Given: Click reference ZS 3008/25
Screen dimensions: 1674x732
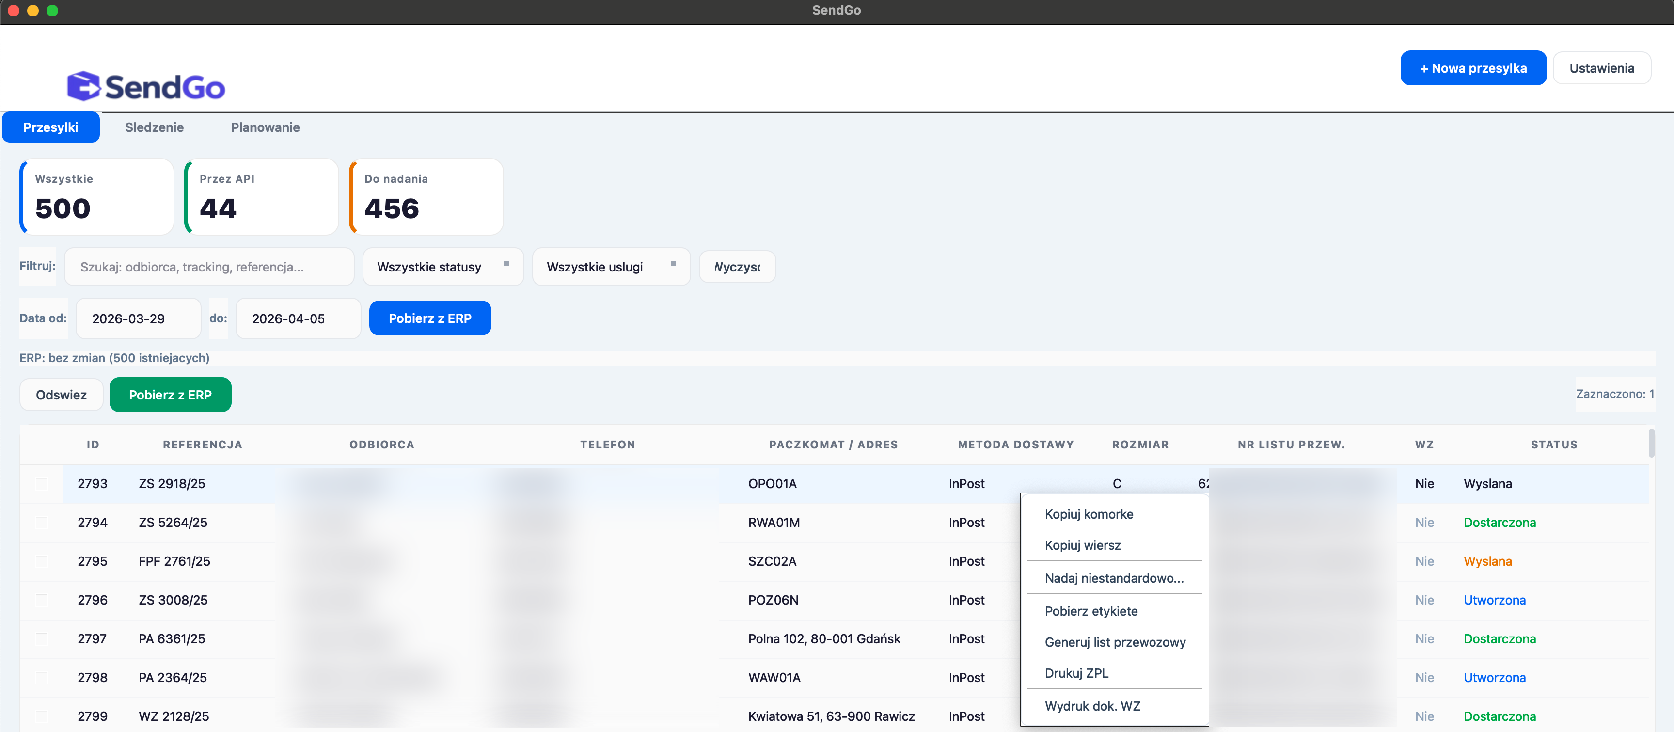Looking at the screenshot, I should pyautogui.click(x=173, y=600).
